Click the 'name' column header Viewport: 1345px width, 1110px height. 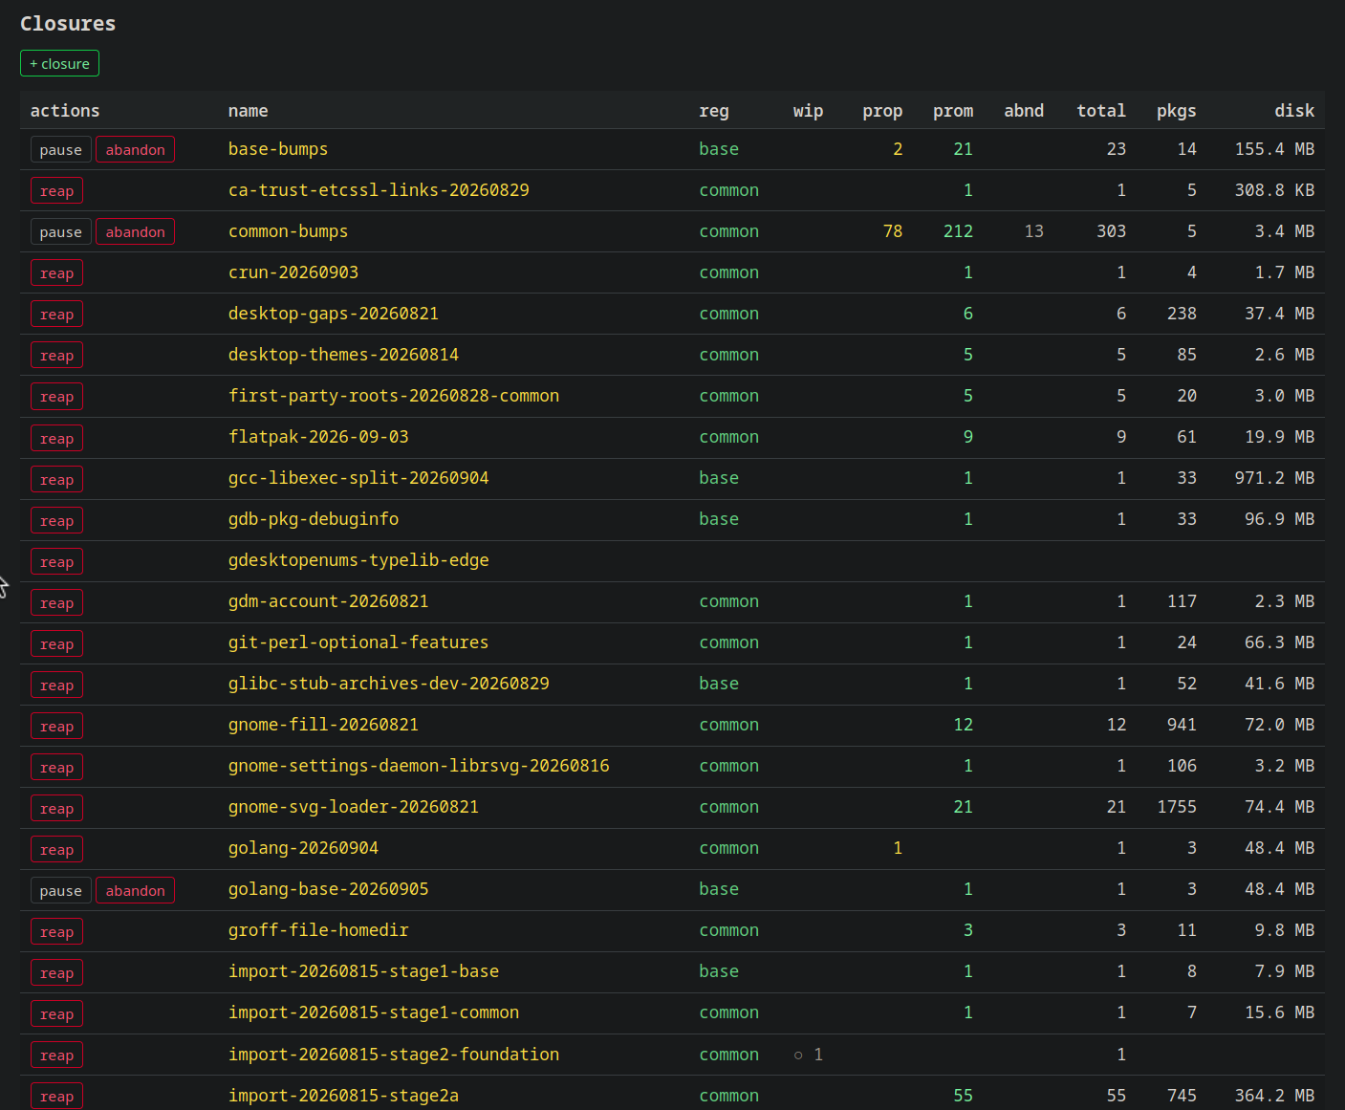point(249,111)
